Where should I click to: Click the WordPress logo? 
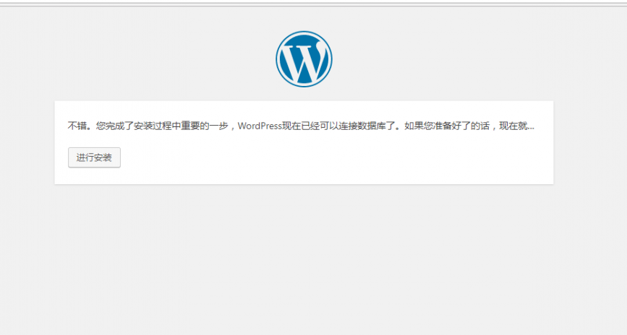(304, 59)
